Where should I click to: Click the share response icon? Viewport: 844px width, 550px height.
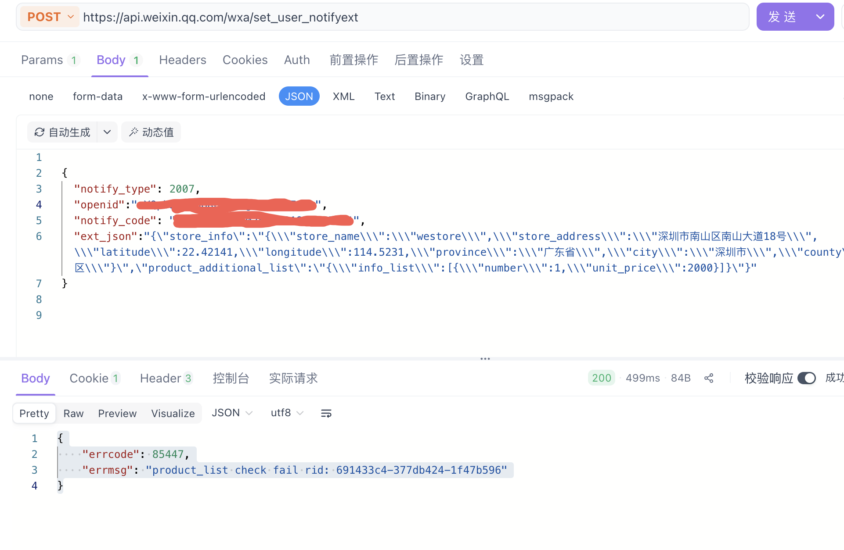pos(709,378)
